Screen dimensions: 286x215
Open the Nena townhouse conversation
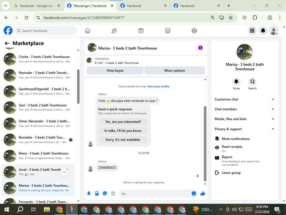pyautogui.click(x=38, y=156)
